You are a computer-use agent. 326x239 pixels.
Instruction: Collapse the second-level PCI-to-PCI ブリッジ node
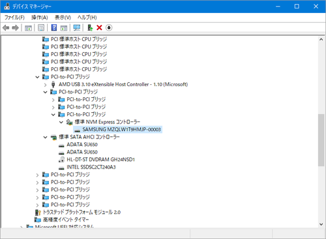click(45, 92)
